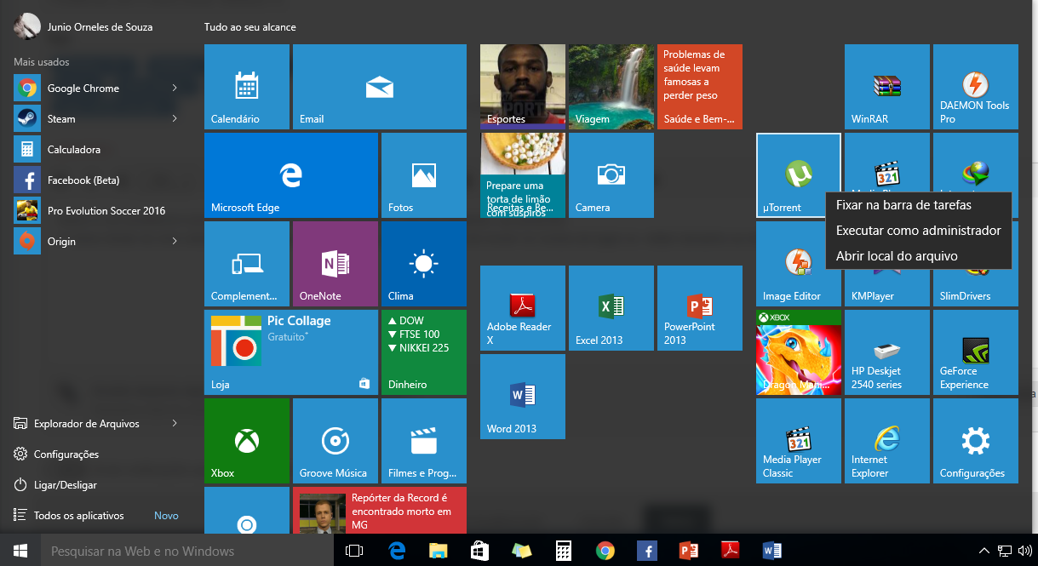Open the Saúde e Bem-... news tile
This screenshot has height=566, width=1038.
(x=700, y=86)
